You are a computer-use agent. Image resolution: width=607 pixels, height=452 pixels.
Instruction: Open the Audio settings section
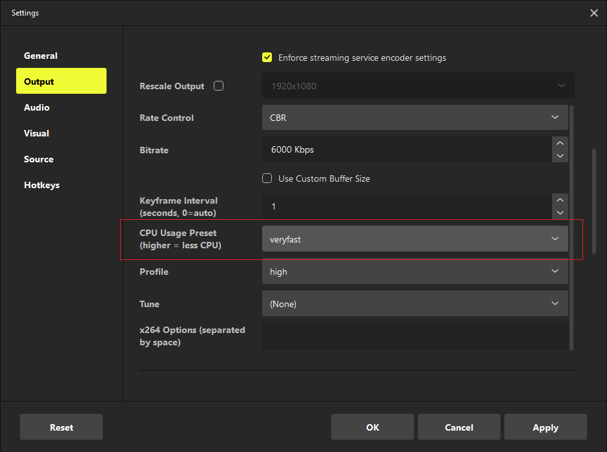(x=36, y=107)
